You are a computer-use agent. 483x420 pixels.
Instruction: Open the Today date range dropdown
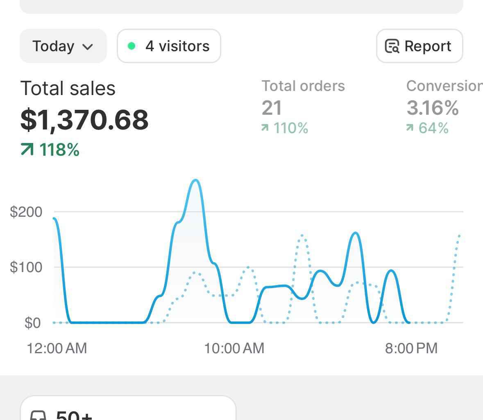click(63, 46)
